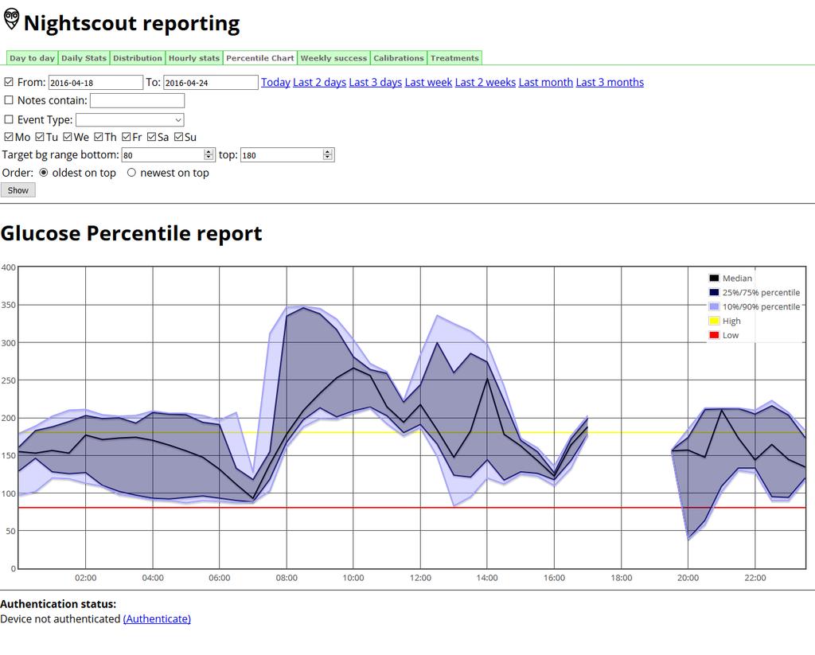The image size is (815, 655).
Task: Focus the Notes contain text field
Action: (137, 100)
